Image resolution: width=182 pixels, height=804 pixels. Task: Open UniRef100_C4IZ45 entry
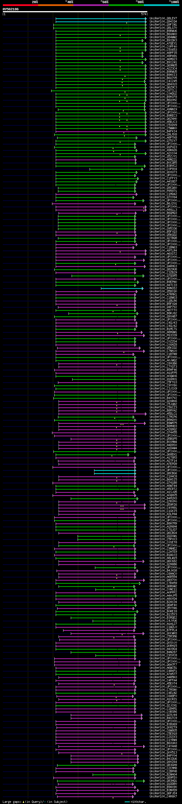(163, 81)
